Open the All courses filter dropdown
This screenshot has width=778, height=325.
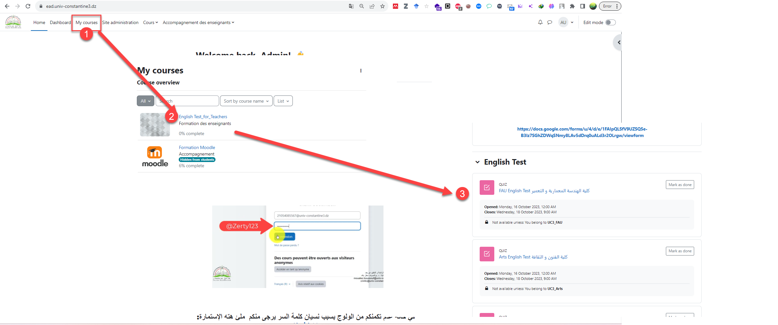pyautogui.click(x=145, y=101)
